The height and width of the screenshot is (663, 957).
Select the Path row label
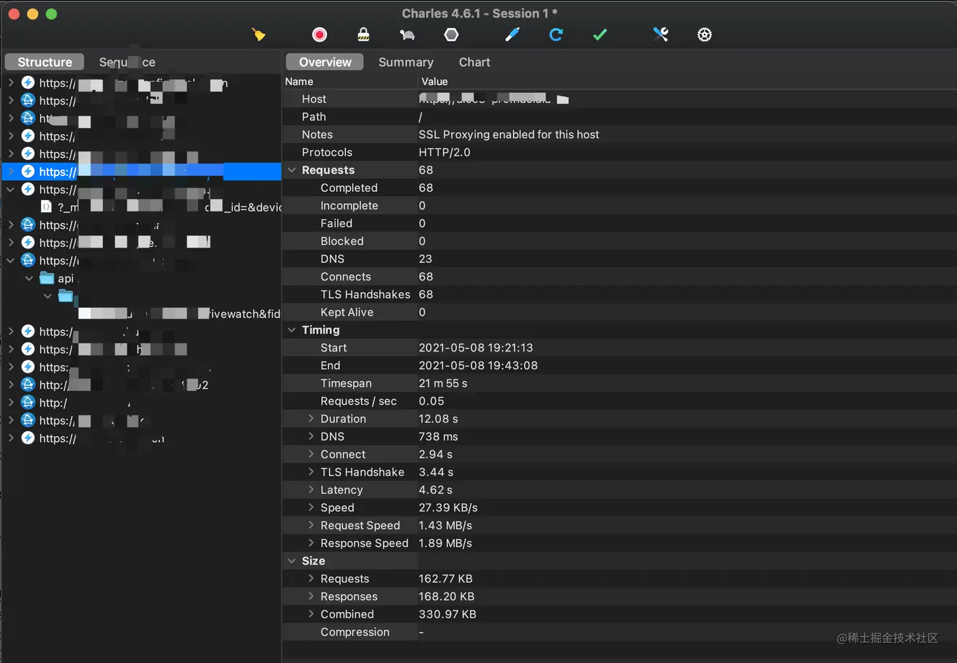pyautogui.click(x=314, y=117)
